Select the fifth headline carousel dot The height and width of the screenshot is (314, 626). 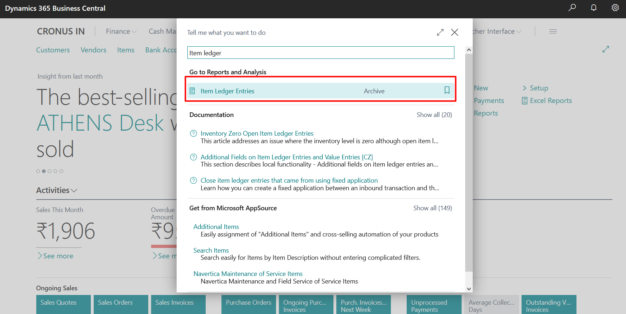tap(61, 171)
